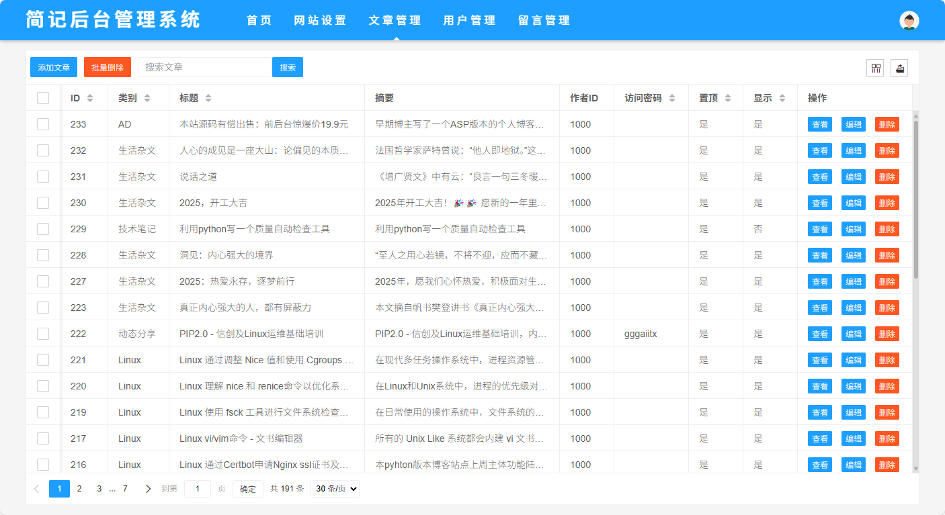Sort by ID column arrows

[x=90, y=98]
